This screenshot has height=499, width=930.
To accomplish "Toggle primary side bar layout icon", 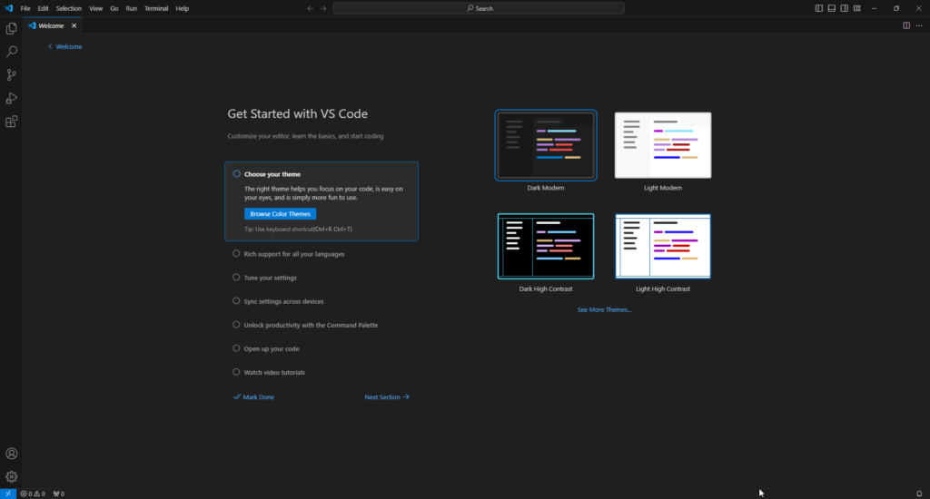I will tap(818, 8).
